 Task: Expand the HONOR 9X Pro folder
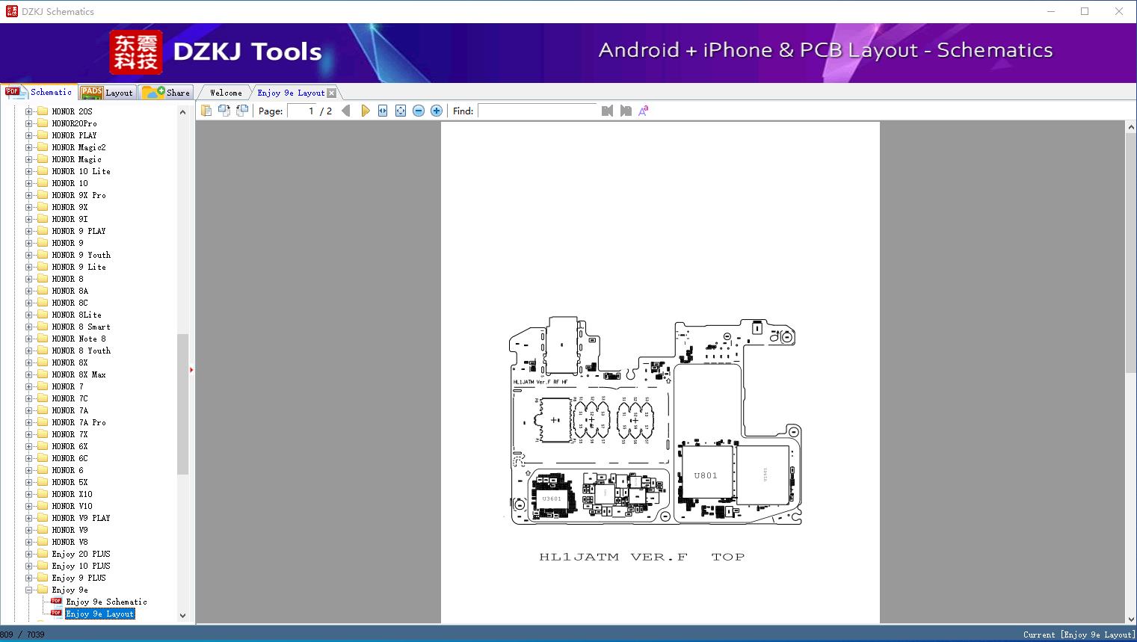coord(29,195)
